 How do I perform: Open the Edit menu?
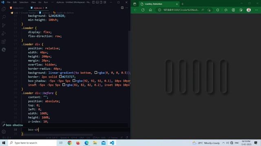[15, 2]
